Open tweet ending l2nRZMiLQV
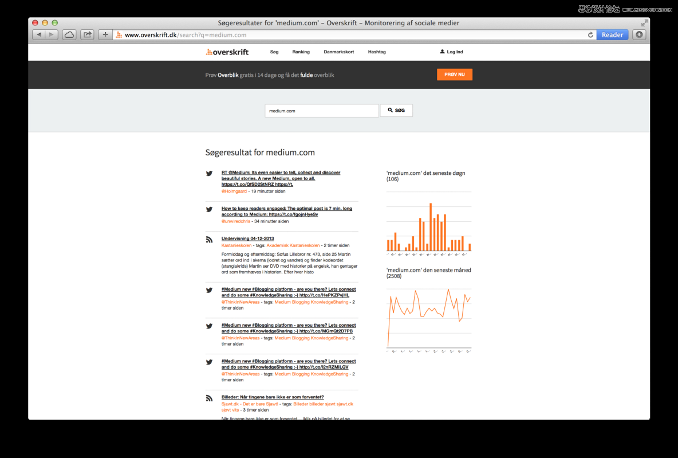The height and width of the screenshot is (458, 678). coord(289,364)
